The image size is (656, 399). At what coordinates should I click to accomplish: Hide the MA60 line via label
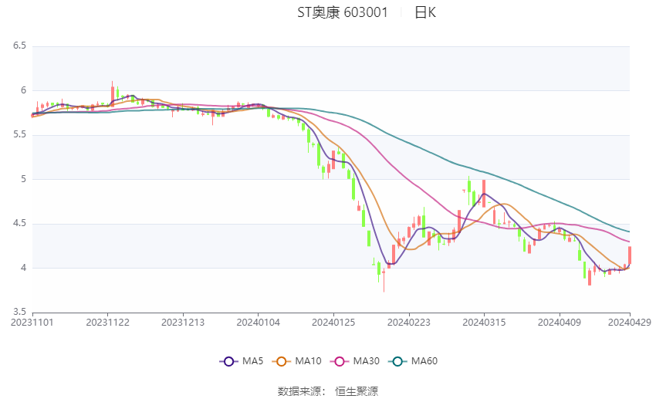pyautogui.click(x=424, y=361)
